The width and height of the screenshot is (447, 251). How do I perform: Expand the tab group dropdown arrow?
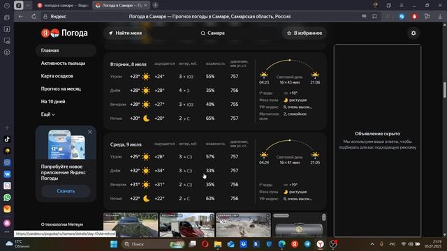pyautogui.click(x=28, y=6)
